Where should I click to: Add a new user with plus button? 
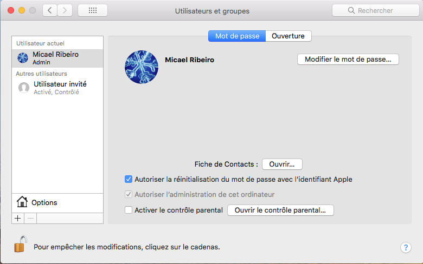(18, 218)
